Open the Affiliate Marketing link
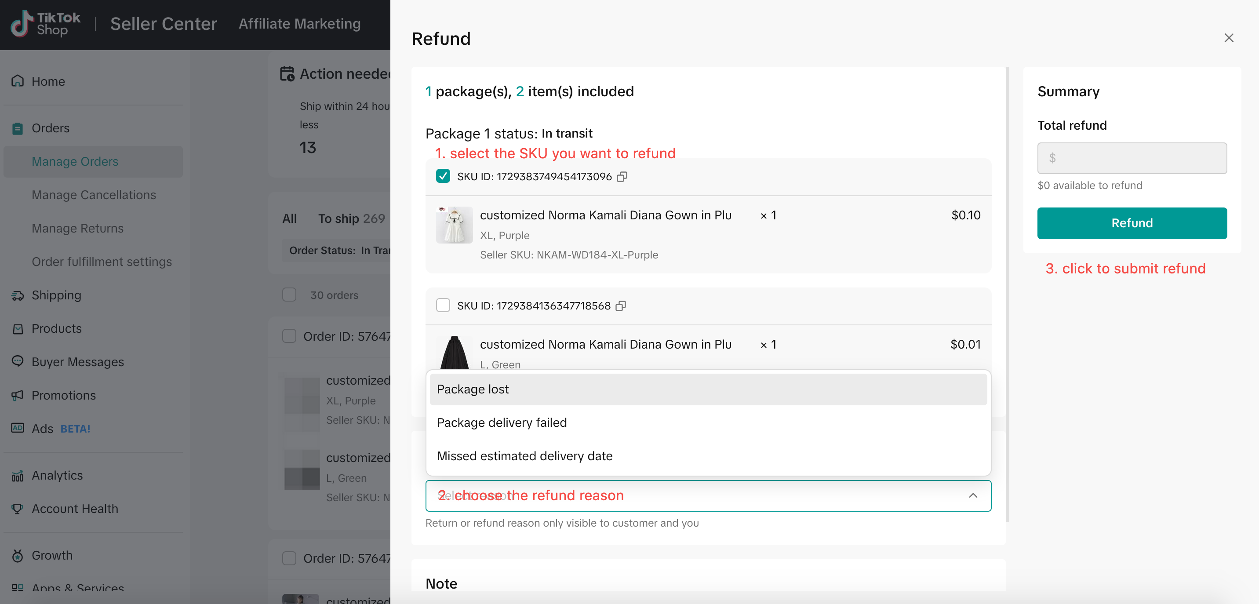Screen dimensions: 1259x604 (299, 23)
